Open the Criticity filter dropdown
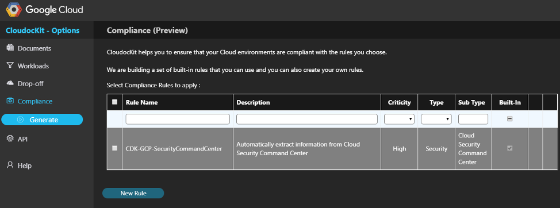The image size is (560, 208). pos(399,119)
